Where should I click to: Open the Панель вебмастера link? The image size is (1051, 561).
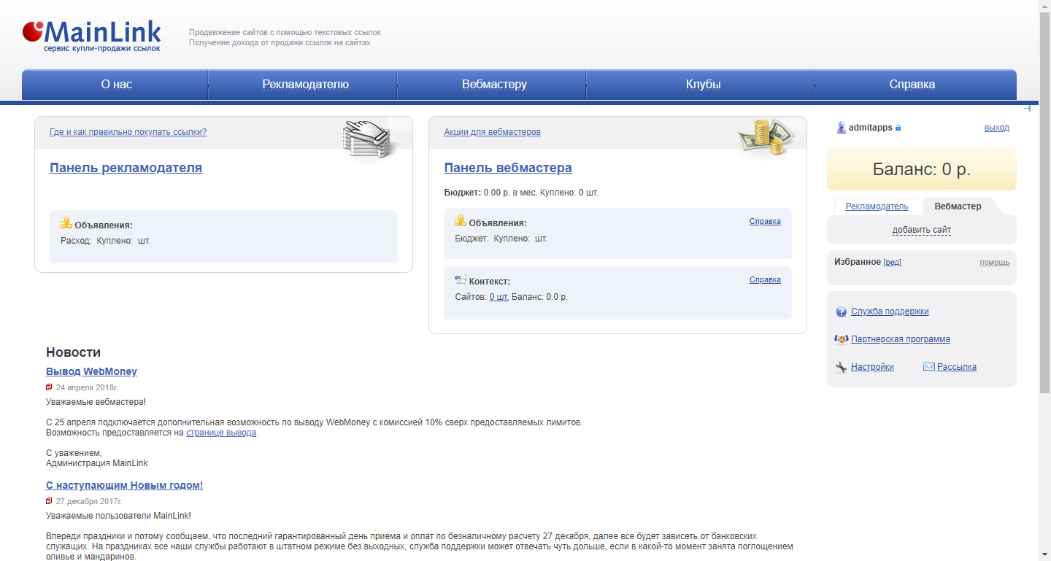pos(508,168)
